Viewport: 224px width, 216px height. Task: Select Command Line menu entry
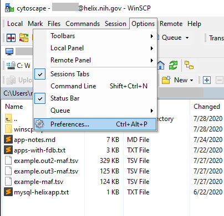click(95, 86)
